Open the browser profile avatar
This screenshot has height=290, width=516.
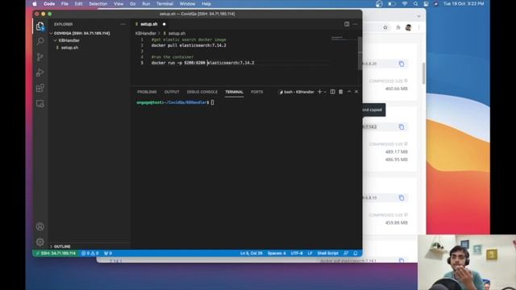click(x=409, y=27)
